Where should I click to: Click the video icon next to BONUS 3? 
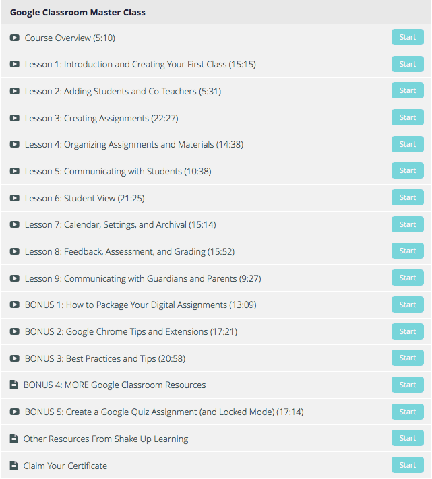tap(14, 358)
